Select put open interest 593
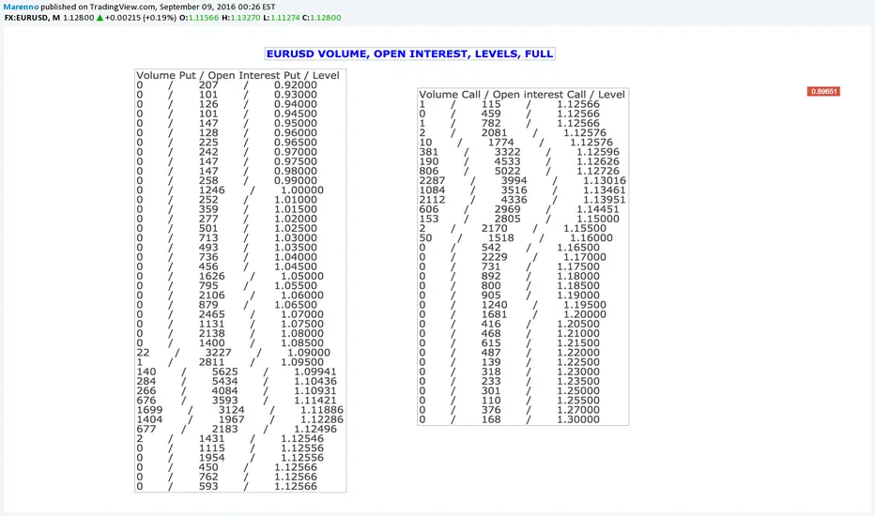 pyautogui.click(x=208, y=486)
